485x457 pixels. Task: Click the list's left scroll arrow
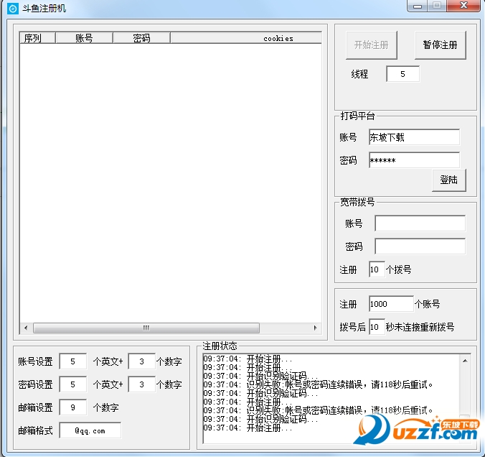click(x=26, y=328)
